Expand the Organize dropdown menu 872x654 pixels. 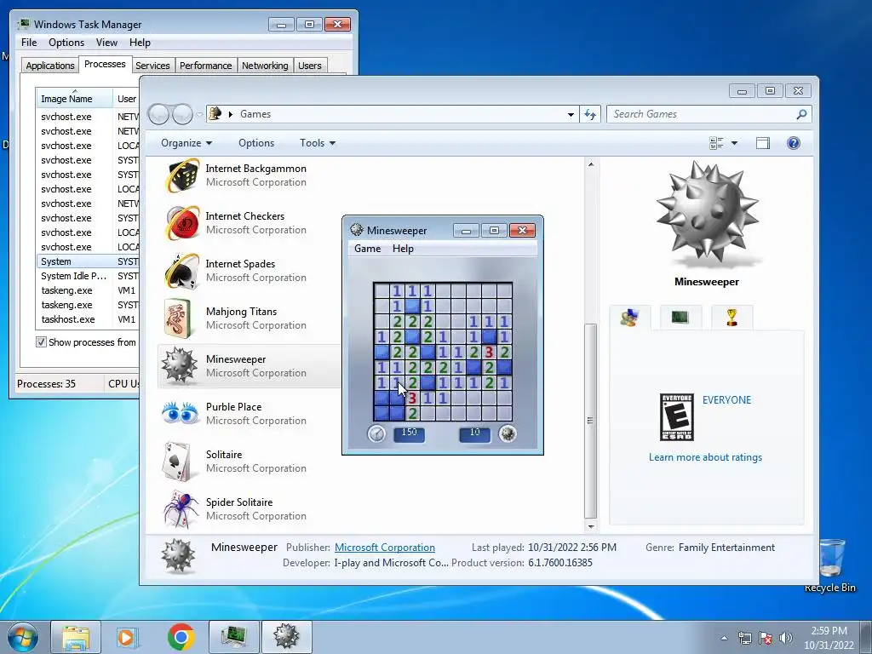(x=186, y=143)
